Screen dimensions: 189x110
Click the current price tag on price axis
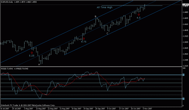(x=185, y=5)
